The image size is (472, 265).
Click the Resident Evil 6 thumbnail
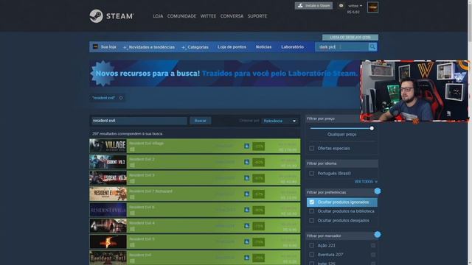[x=108, y=210]
